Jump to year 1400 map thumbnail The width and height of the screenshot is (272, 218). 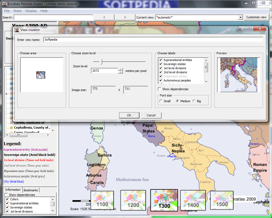(x=193, y=200)
